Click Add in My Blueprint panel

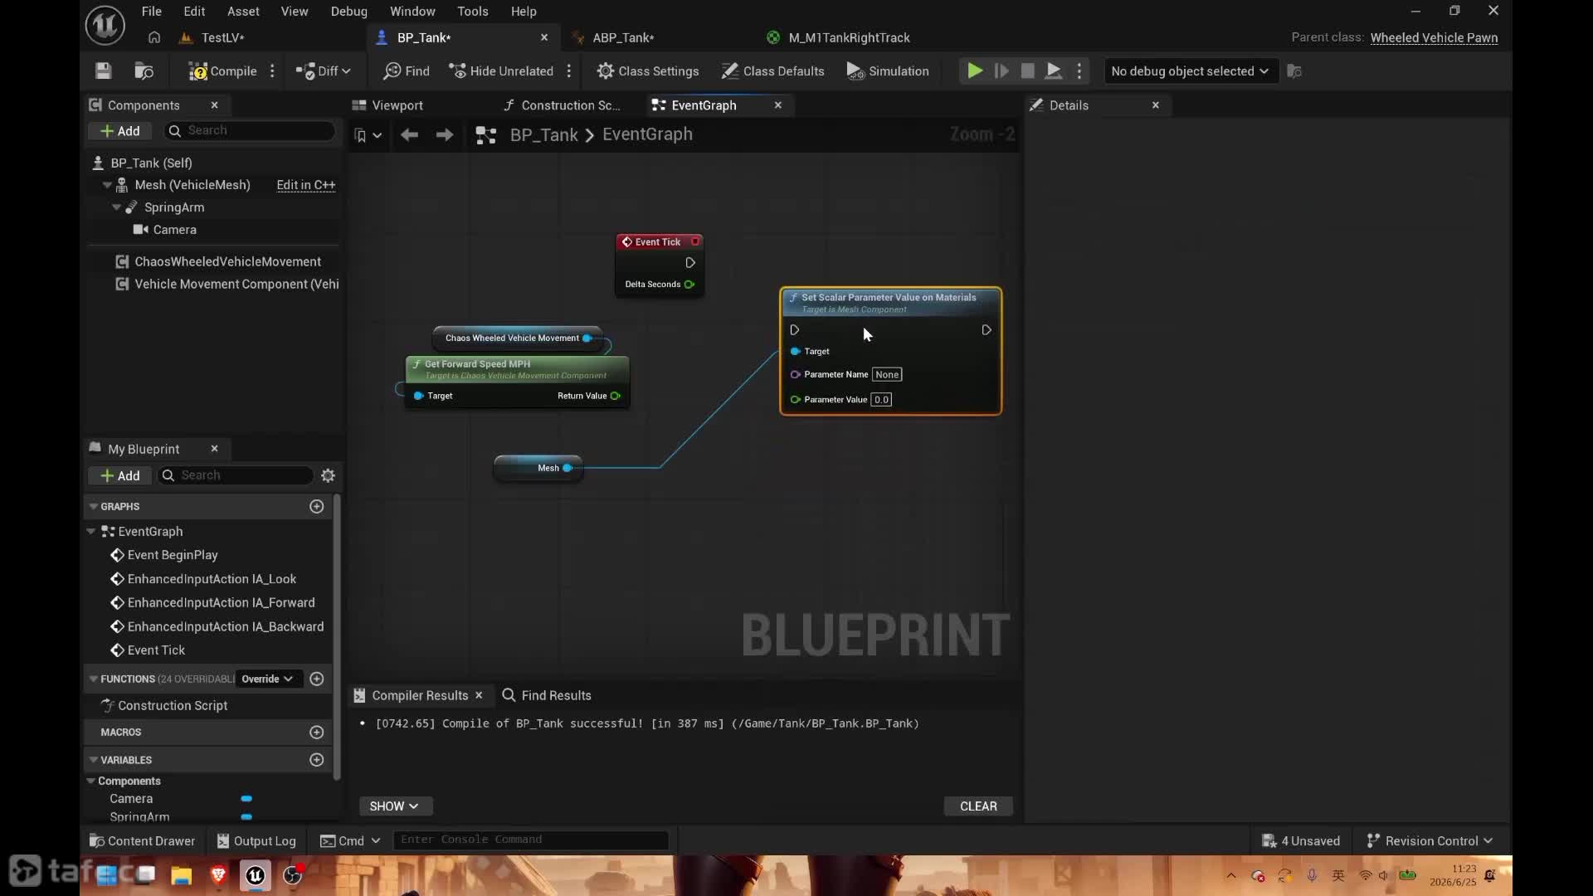[x=120, y=475]
